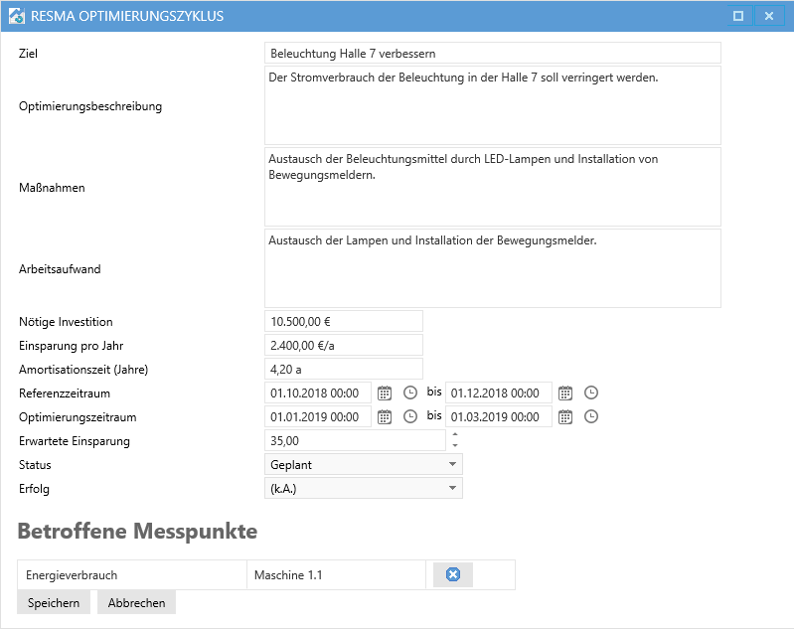Open calendar for Optimierungszeitraum start date
This screenshot has width=794, height=629.
[x=386, y=416]
